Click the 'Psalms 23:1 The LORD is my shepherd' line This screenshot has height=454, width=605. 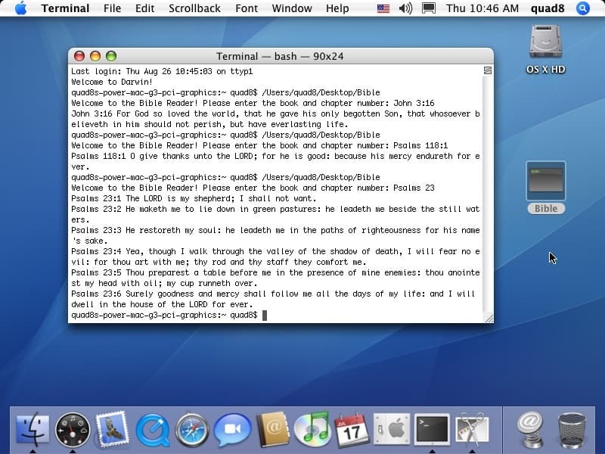(x=194, y=198)
